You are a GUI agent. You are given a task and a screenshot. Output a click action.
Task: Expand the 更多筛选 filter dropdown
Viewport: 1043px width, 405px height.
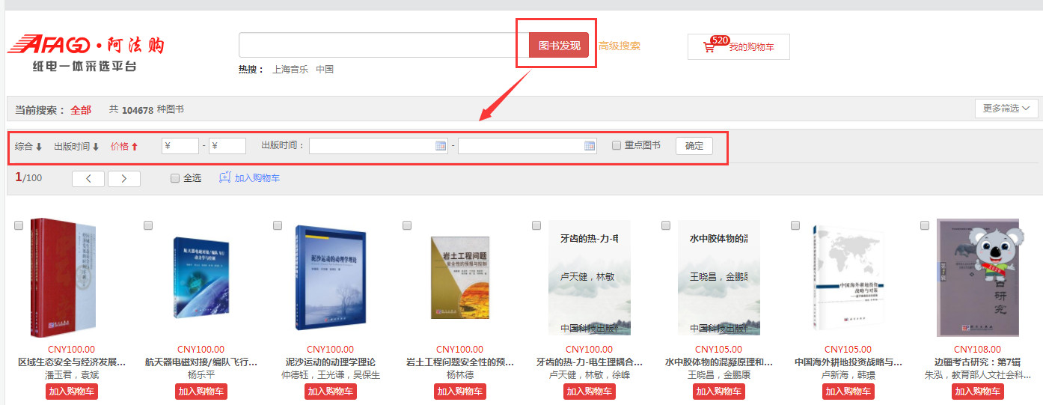click(1006, 109)
